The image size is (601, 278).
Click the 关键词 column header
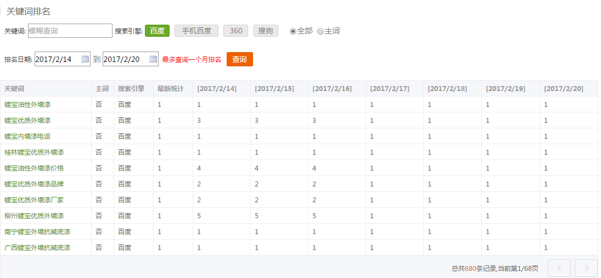[x=14, y=88]
